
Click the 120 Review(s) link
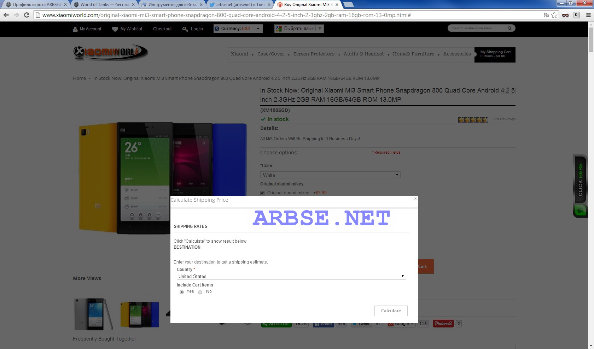(504, 119)
